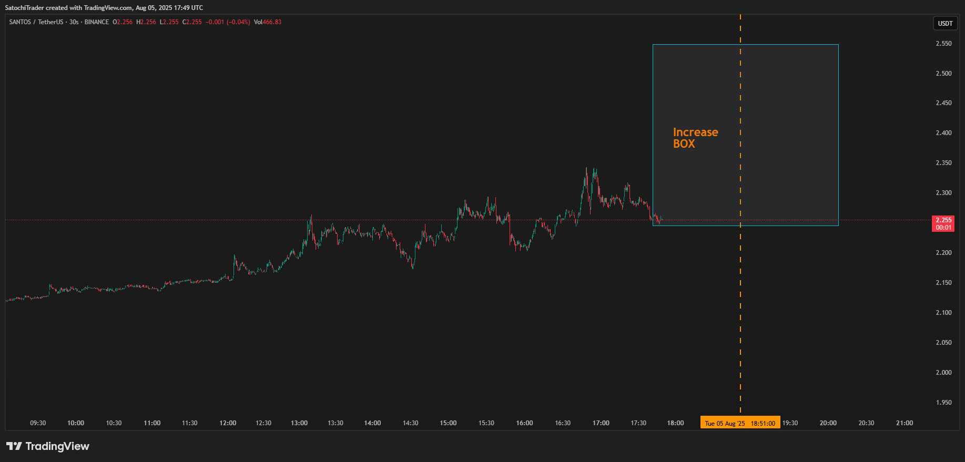Click the 2.550 price axis label
965x462 pixels.
pyautogui.click(x=943, y=44)
